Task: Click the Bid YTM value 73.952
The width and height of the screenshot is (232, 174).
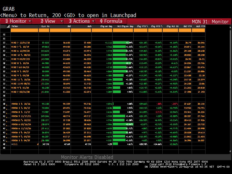Action: tap(188, 108)
